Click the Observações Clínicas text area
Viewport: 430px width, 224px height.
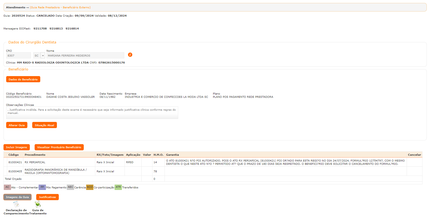click(x=92, y=113)
